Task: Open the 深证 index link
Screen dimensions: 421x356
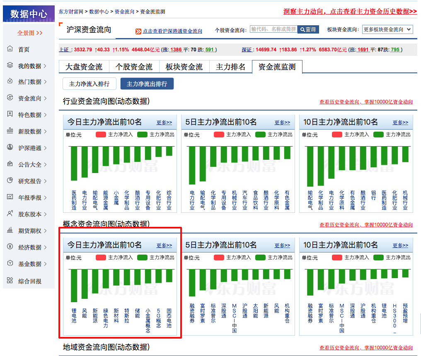Action: pos(247,50)
